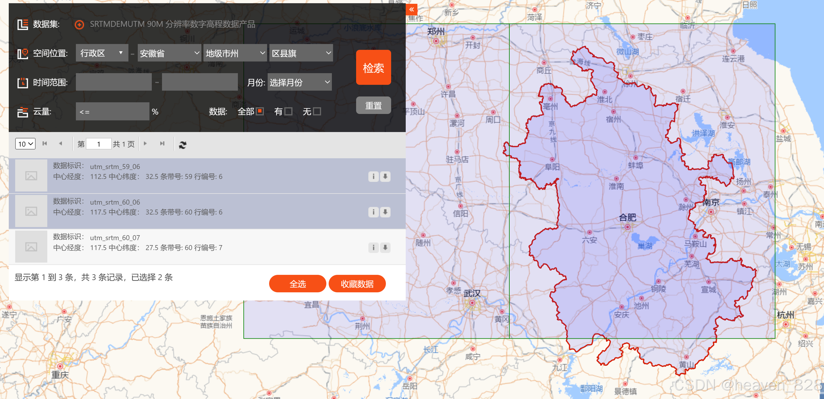This screenshot has height=399, width=824.
Task: Download the utm_srtm_60_06 dataset
Action: point(385,212)
